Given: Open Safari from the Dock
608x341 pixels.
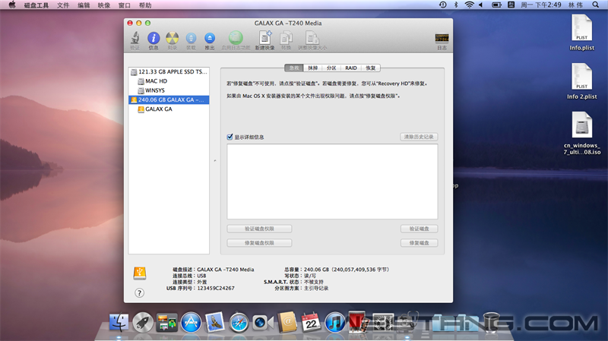Looking at the screenshot, I should (239, 322).
